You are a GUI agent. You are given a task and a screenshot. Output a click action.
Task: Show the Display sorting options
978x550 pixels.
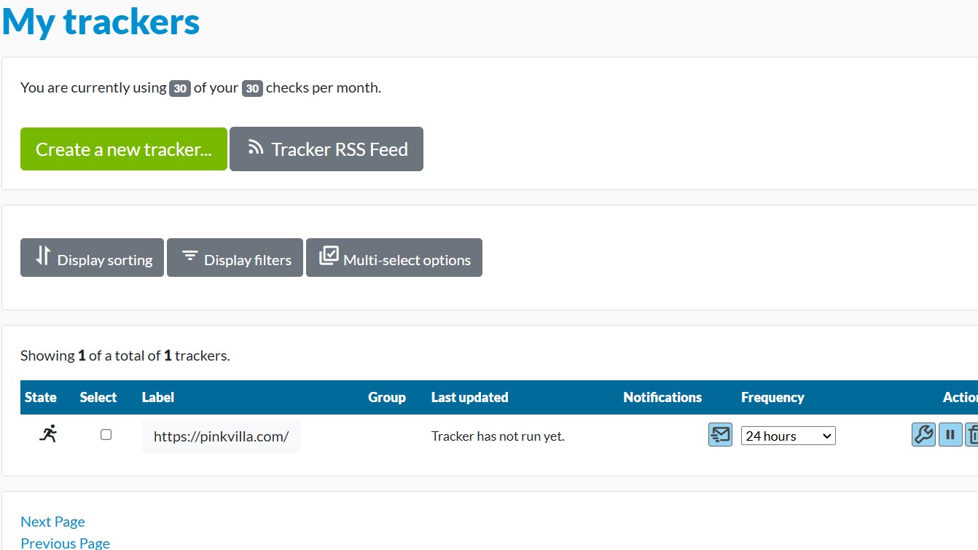(x=92, y=258)
